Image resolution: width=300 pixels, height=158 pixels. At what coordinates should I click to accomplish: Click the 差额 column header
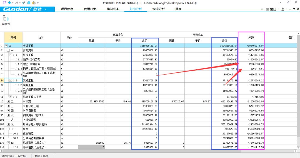click(x=251, y=38)
